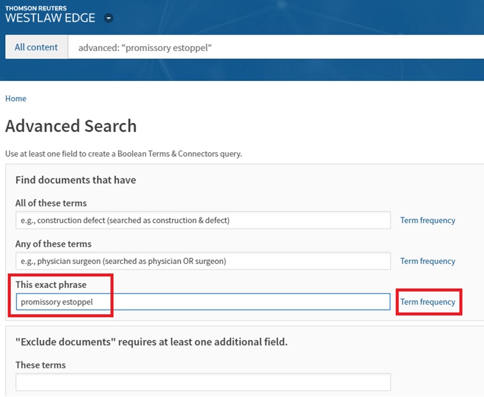Viewport: 484px width, 397px height.
Task: Open the All content selector
Action: pyautogui.click(x=36, y=47)
